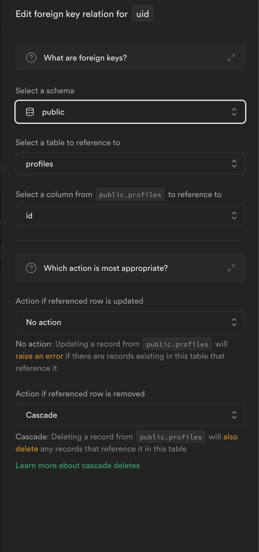Click the "public.profiles" badge in the column label
Image resolution: width=259 pixels, height=552 pixels.
(x=130, y=194)
